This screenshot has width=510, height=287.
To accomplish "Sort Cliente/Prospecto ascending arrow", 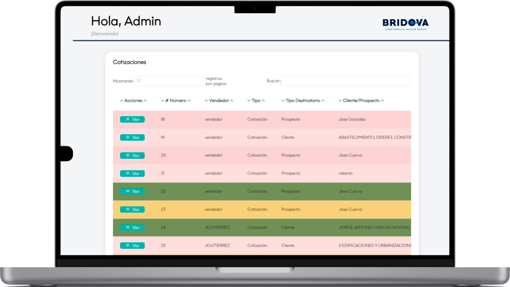I will 382,101.
